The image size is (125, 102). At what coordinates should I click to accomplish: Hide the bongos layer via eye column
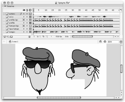24,32
